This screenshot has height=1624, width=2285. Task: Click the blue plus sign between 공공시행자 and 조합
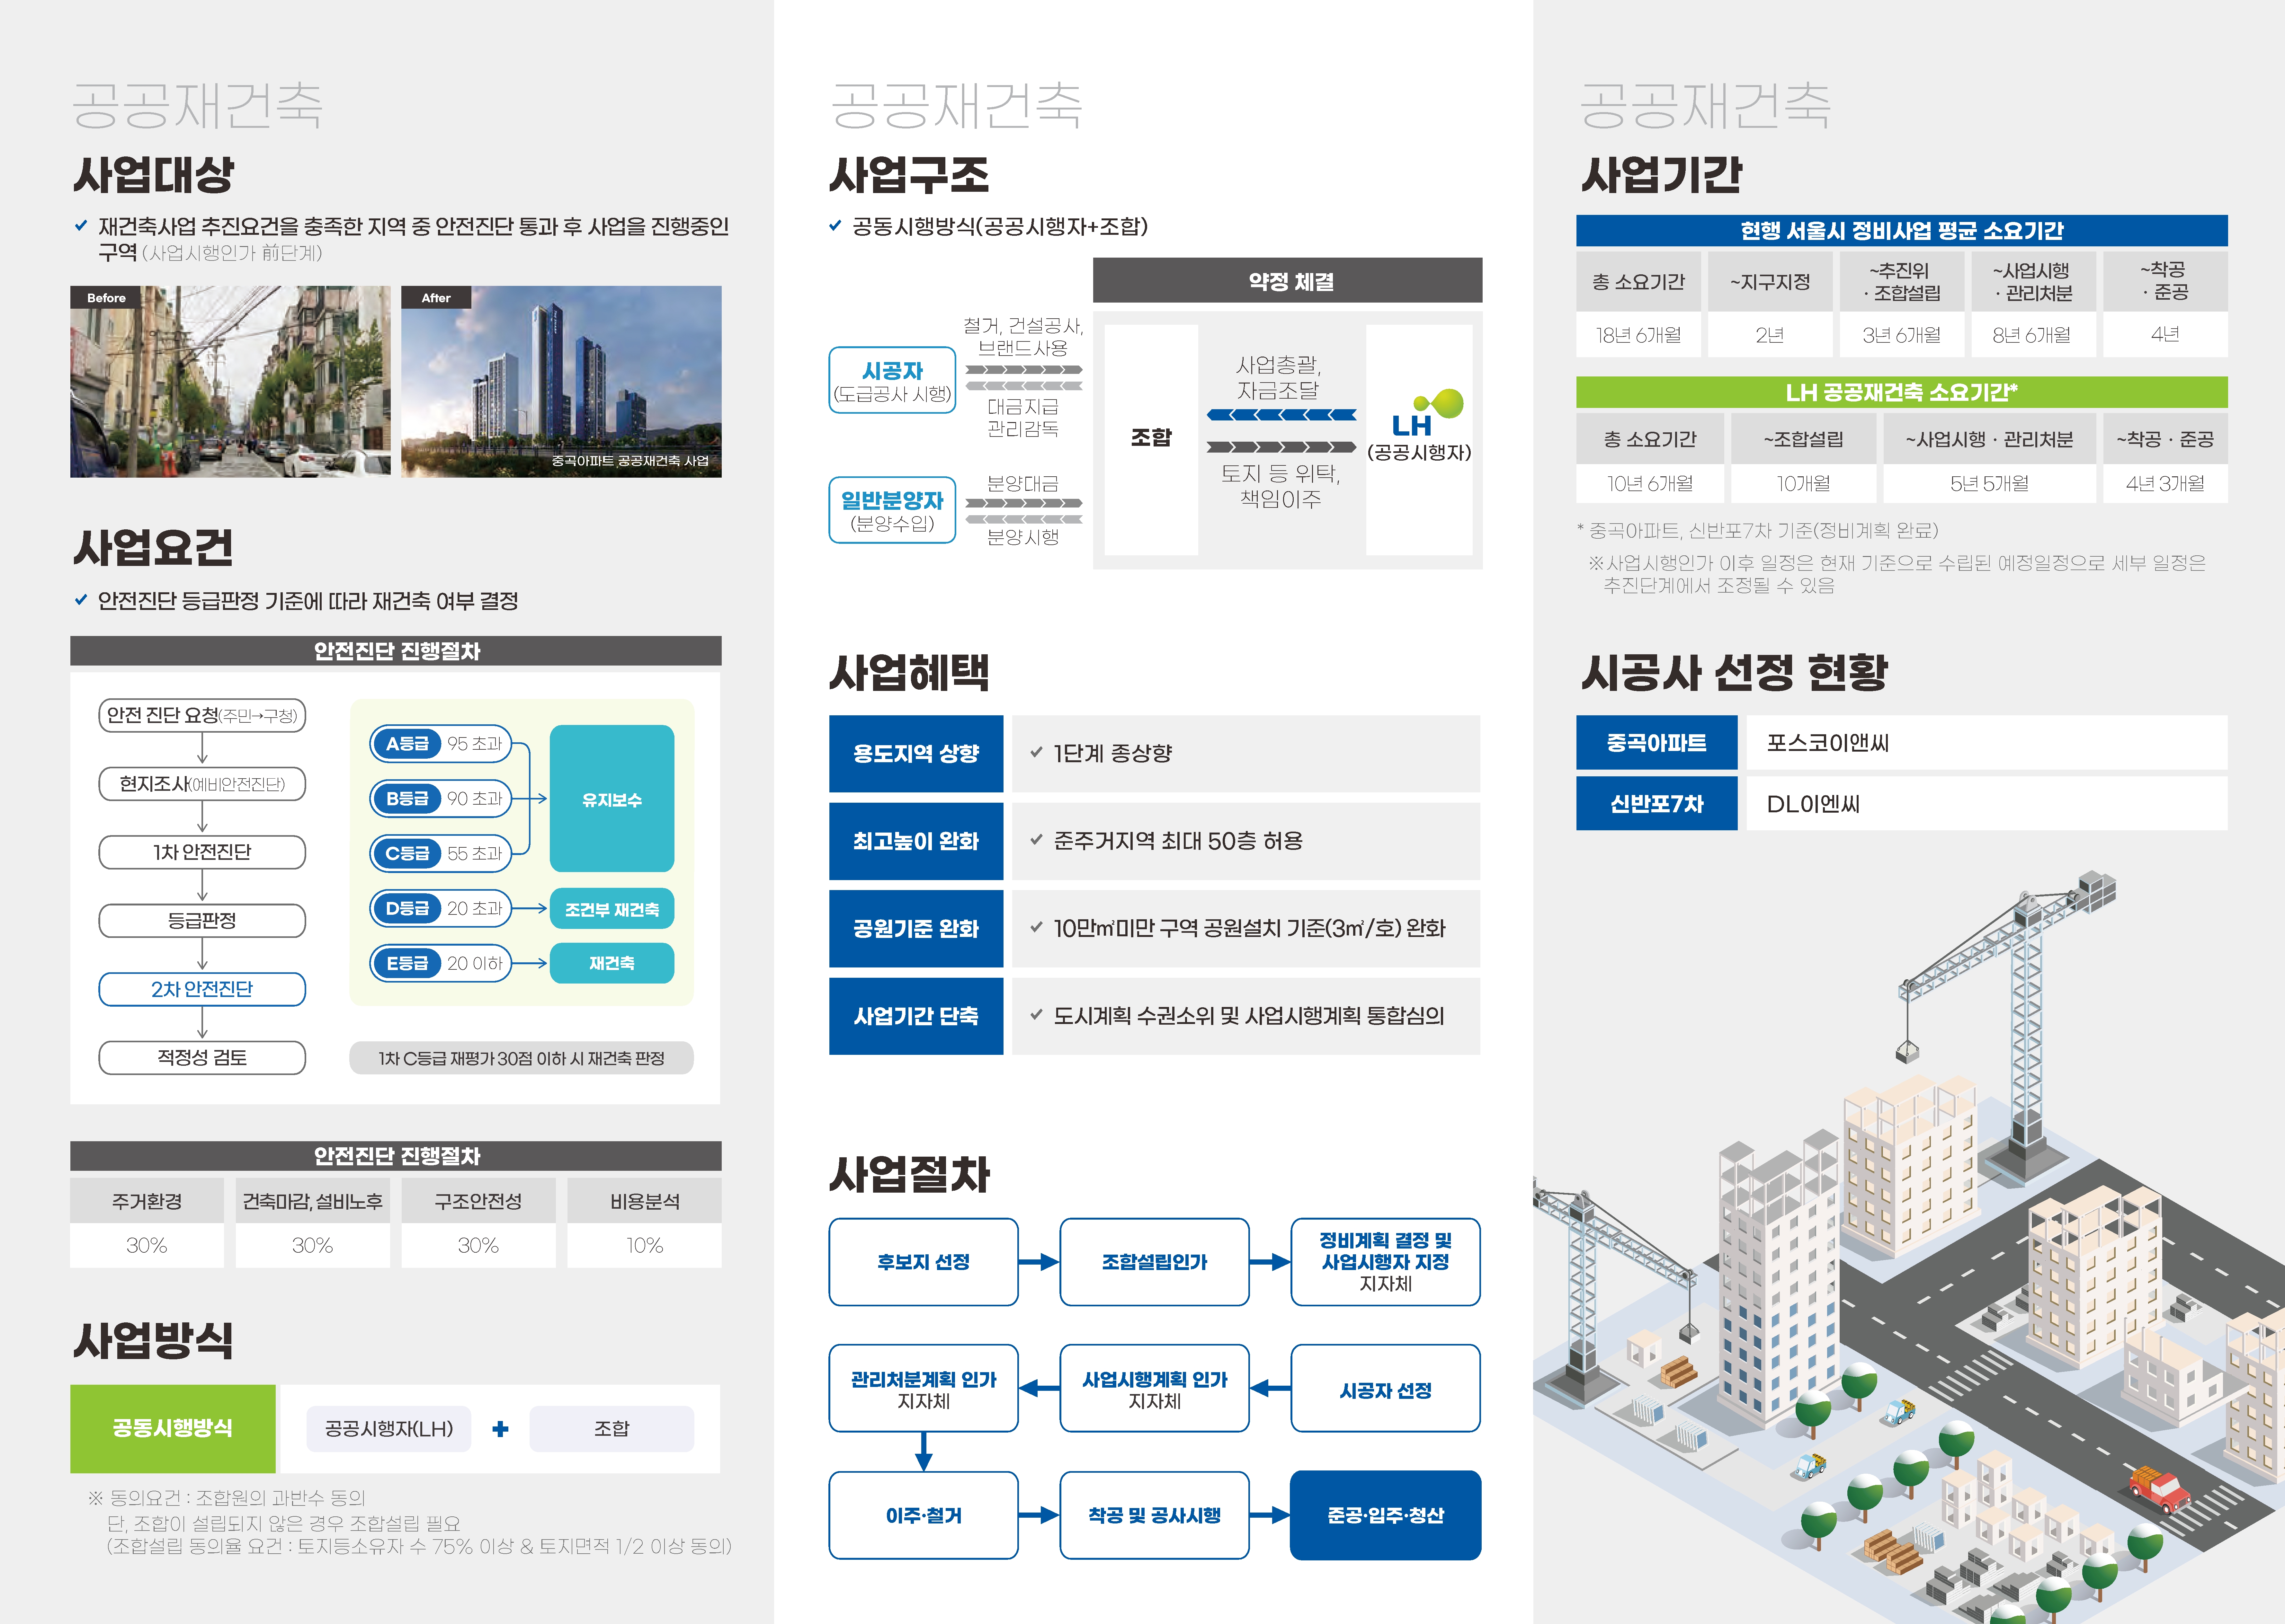[500, 1429]
